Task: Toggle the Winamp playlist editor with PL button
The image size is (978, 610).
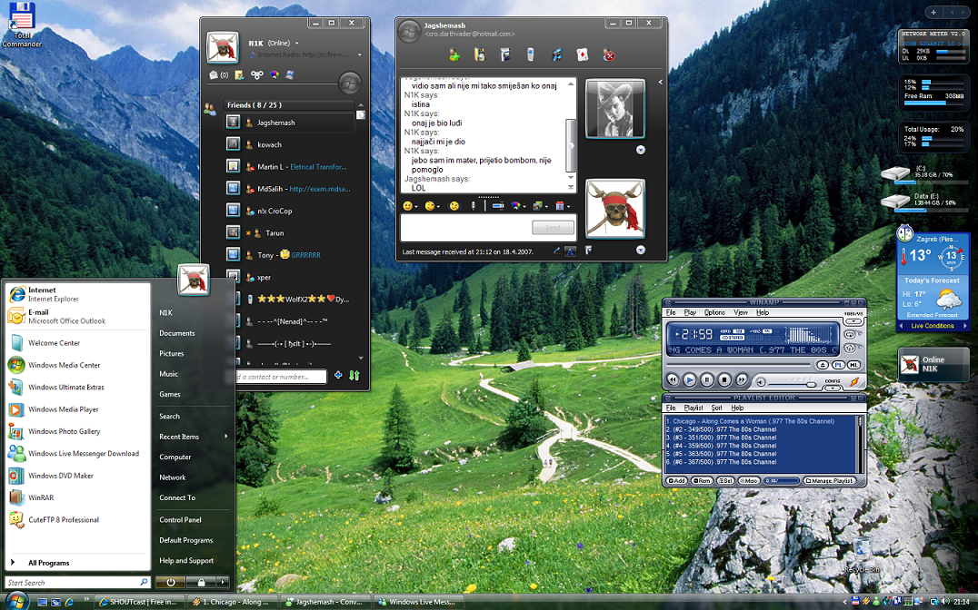Action: pos(838,365)
